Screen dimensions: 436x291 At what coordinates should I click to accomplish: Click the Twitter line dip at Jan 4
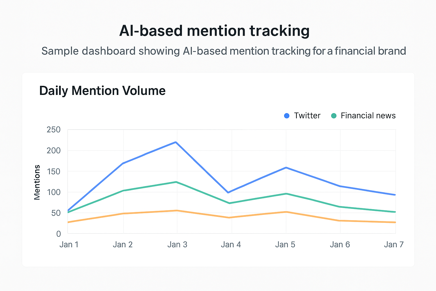point(228,192)
